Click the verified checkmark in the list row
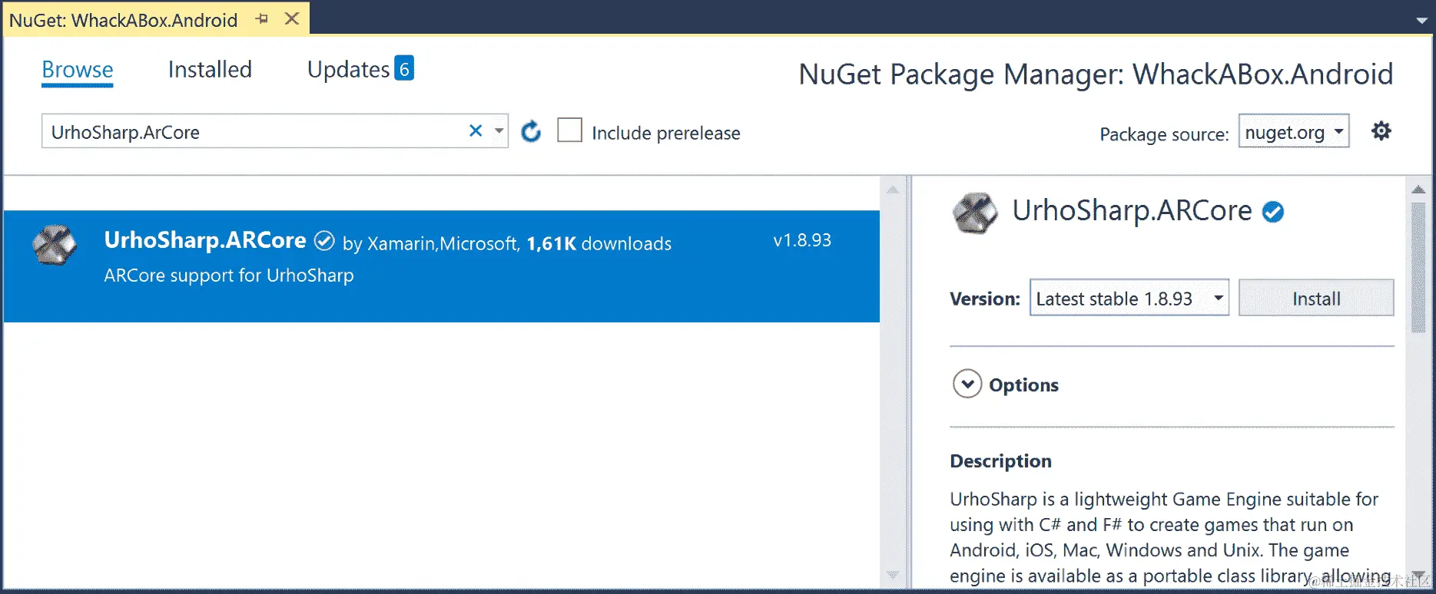 click(x=325, y=241)
